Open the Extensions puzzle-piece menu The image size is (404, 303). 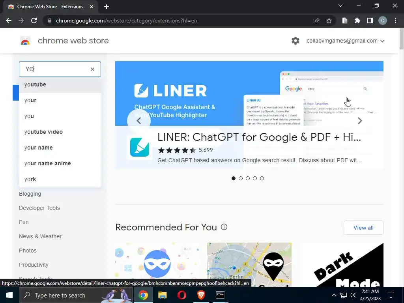(357, 21)
